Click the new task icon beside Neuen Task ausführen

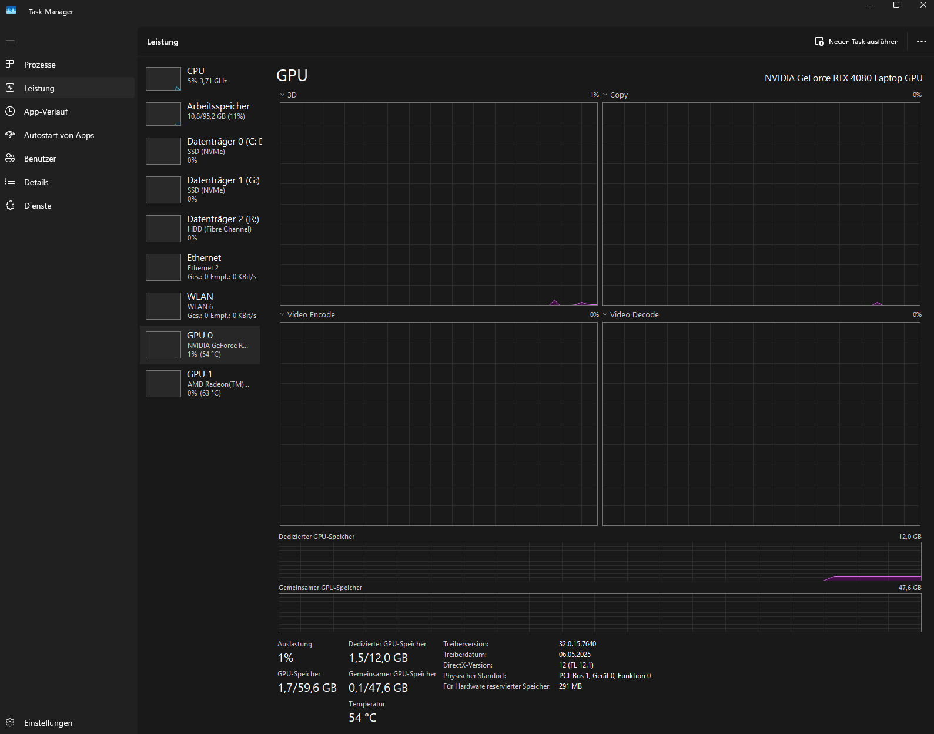point(819,42)
